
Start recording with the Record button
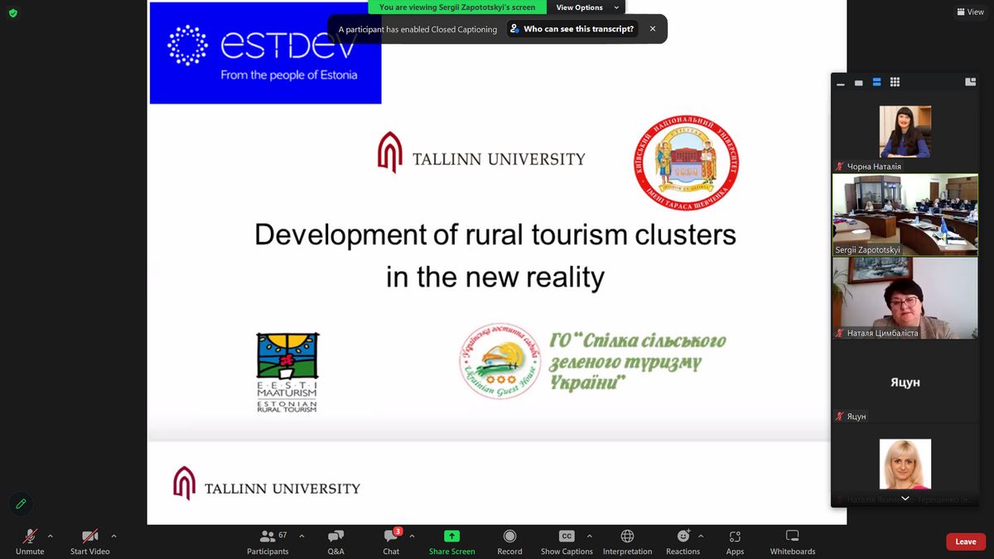pyautogui.click(x=509, y=541)
